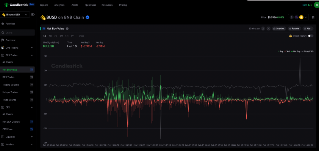Click the Alert button
The image size is (319, 151).
308,29
